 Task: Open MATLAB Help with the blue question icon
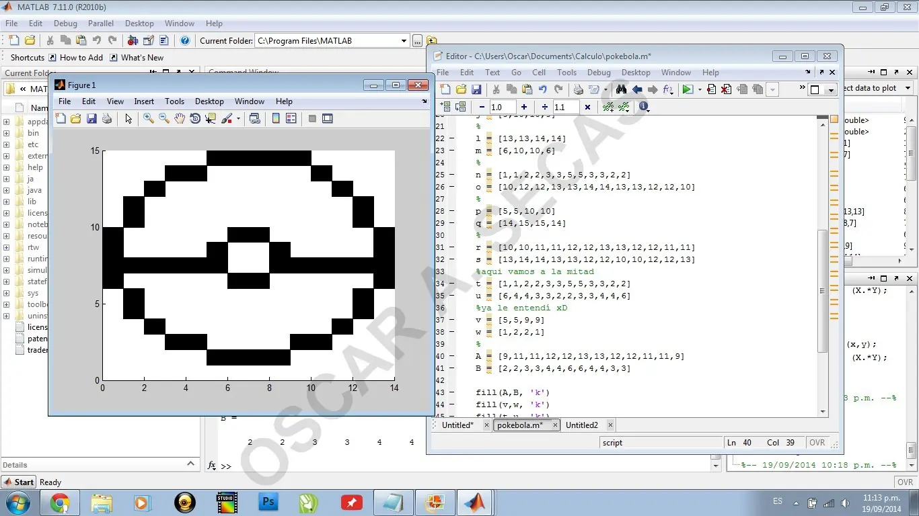[185, 40]
